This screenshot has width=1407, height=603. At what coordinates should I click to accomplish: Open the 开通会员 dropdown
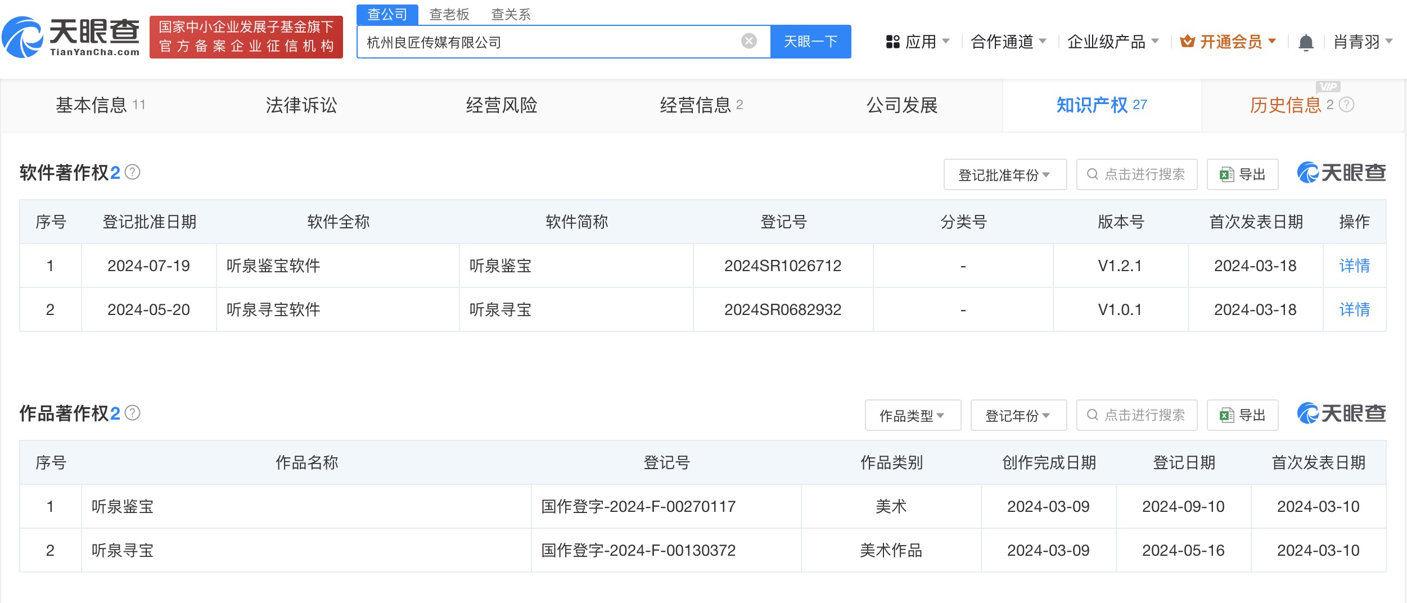[x=1228, y=42]
